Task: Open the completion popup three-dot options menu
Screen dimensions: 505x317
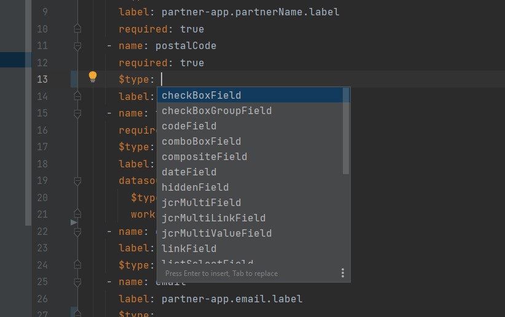Action: coord(343,273)
